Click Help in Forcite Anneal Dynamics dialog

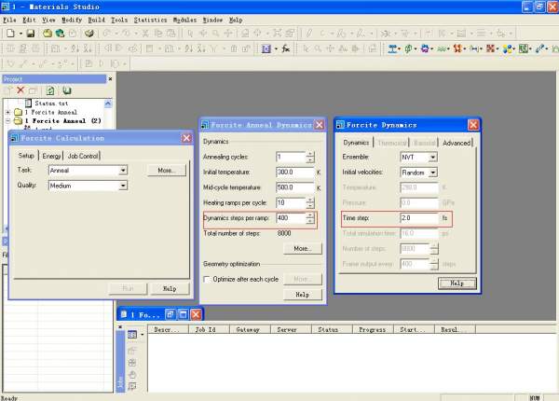[x=302, y=295]
